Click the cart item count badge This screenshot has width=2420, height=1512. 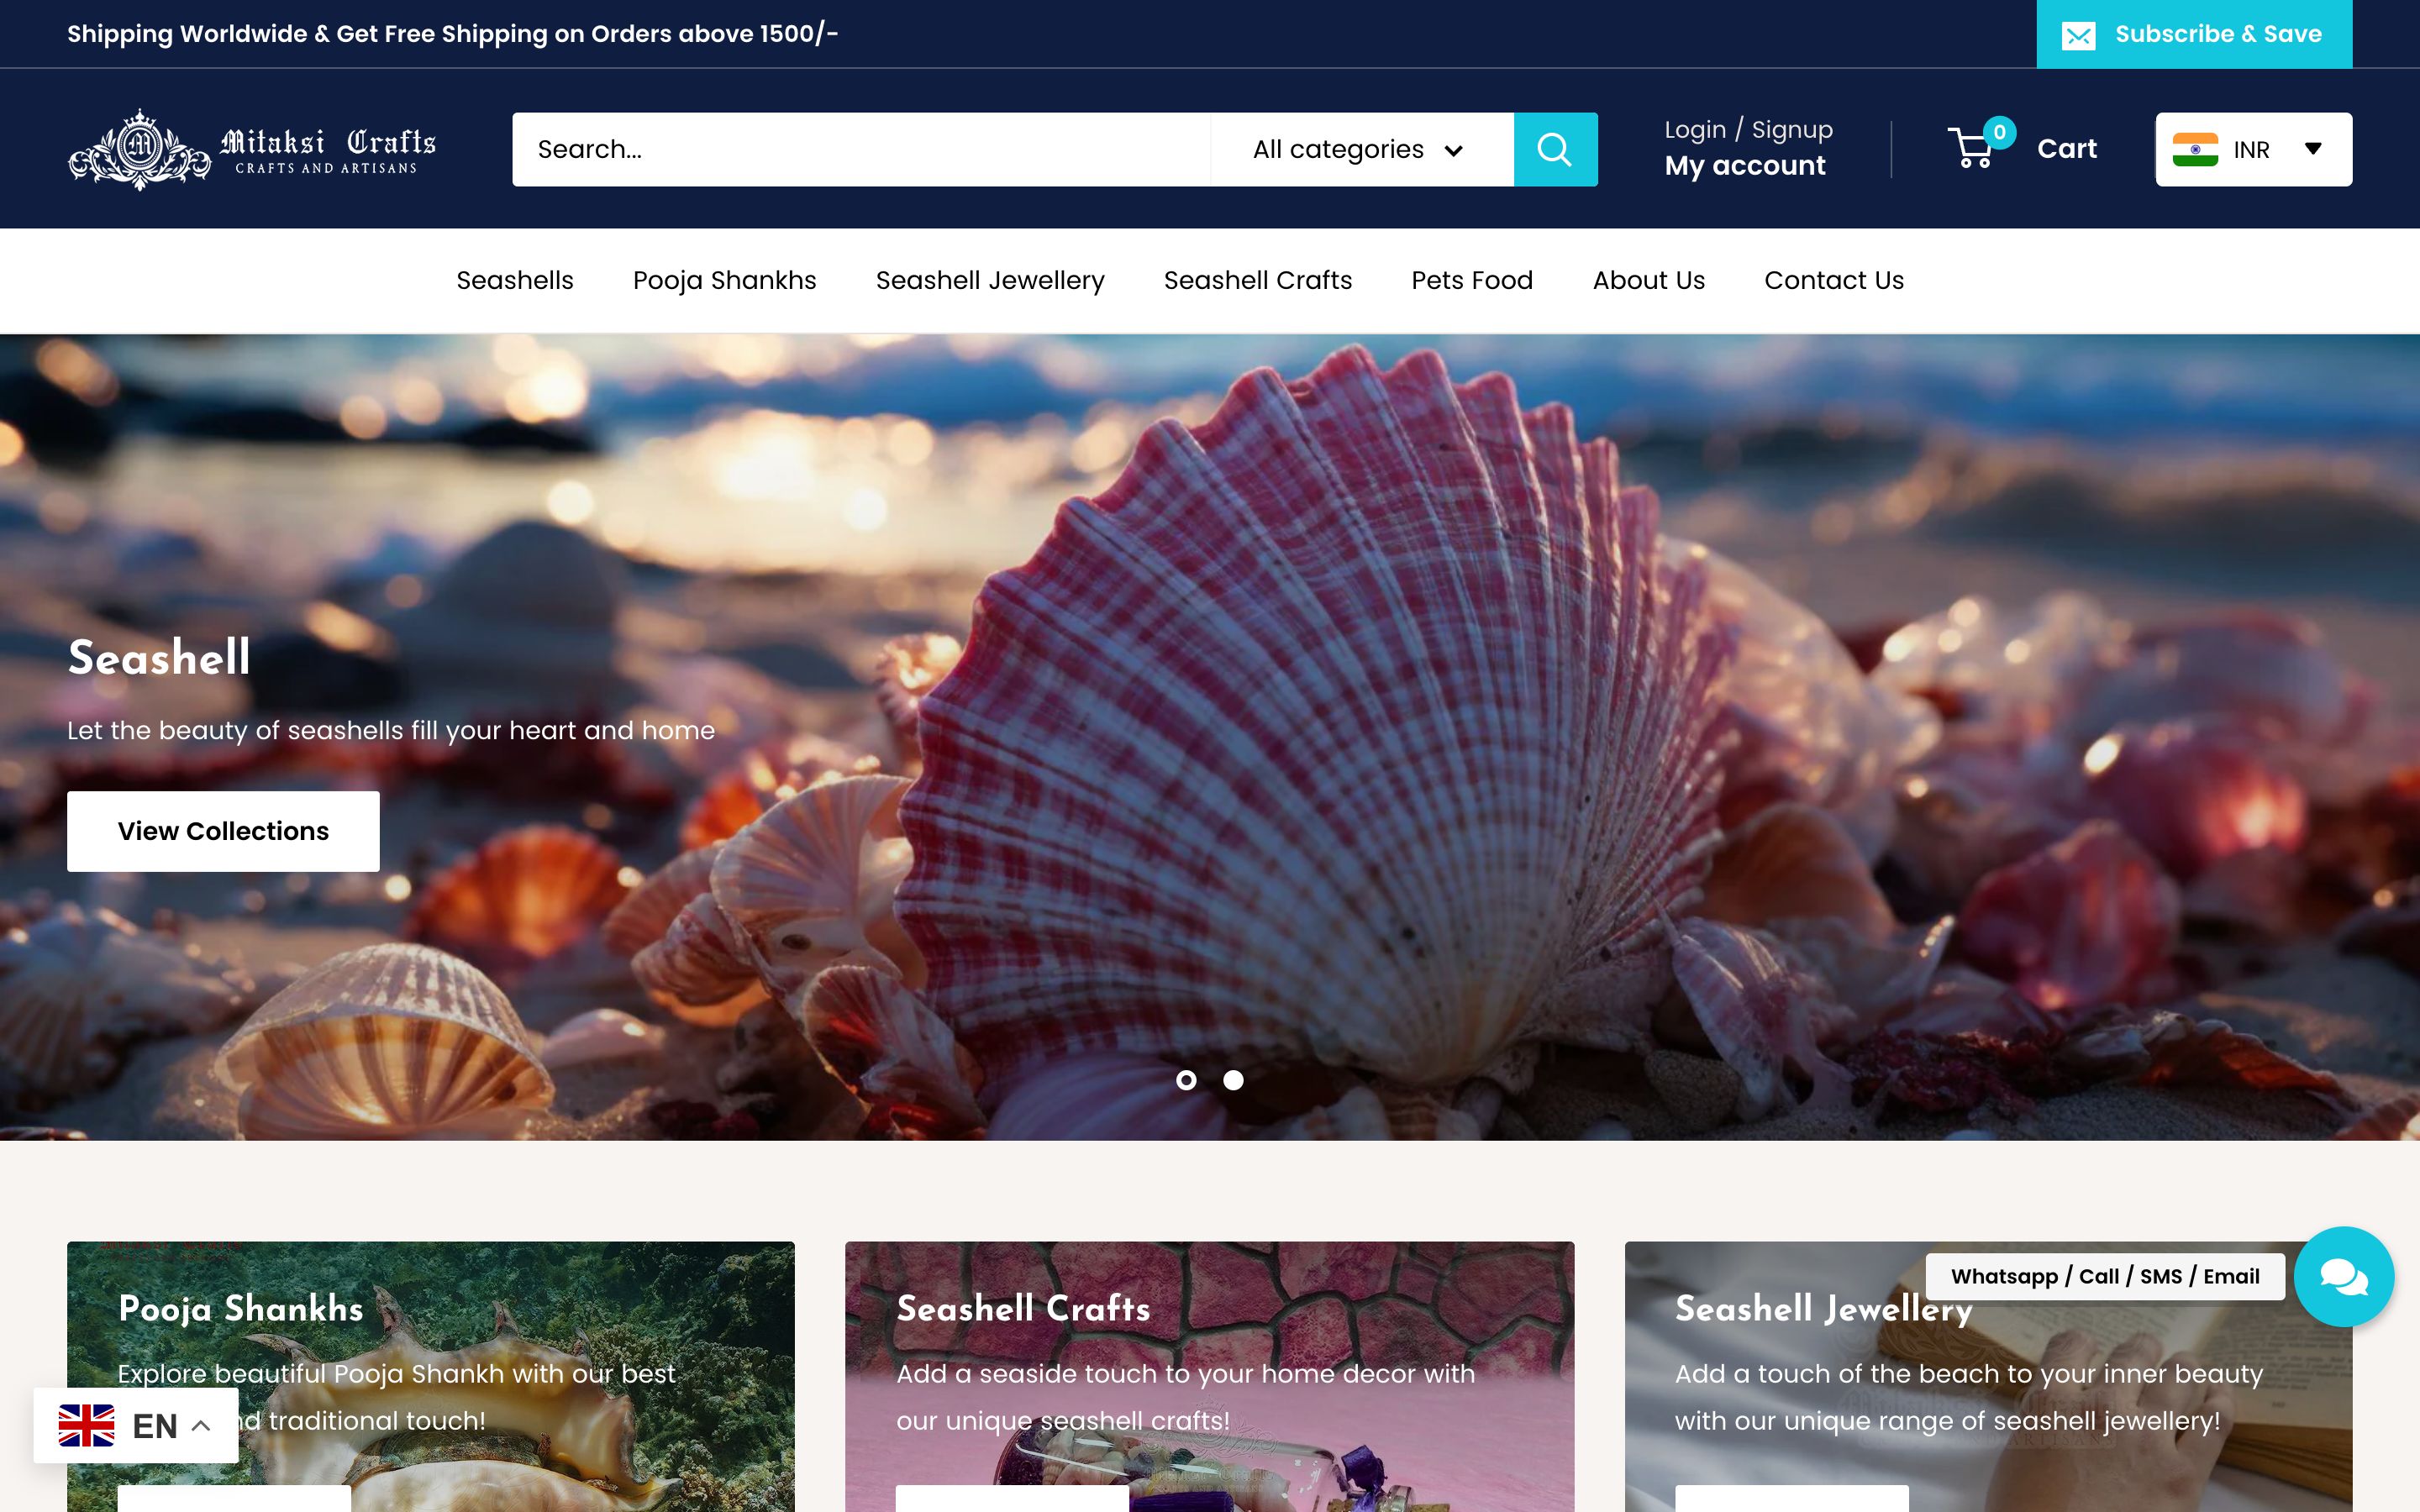(x=1999, y=132)
